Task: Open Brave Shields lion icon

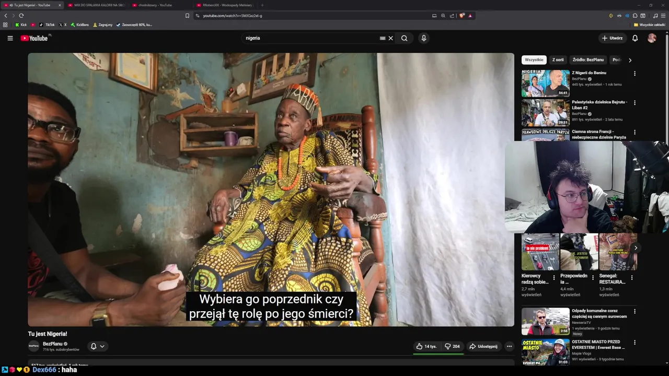Action: point(462,16)
